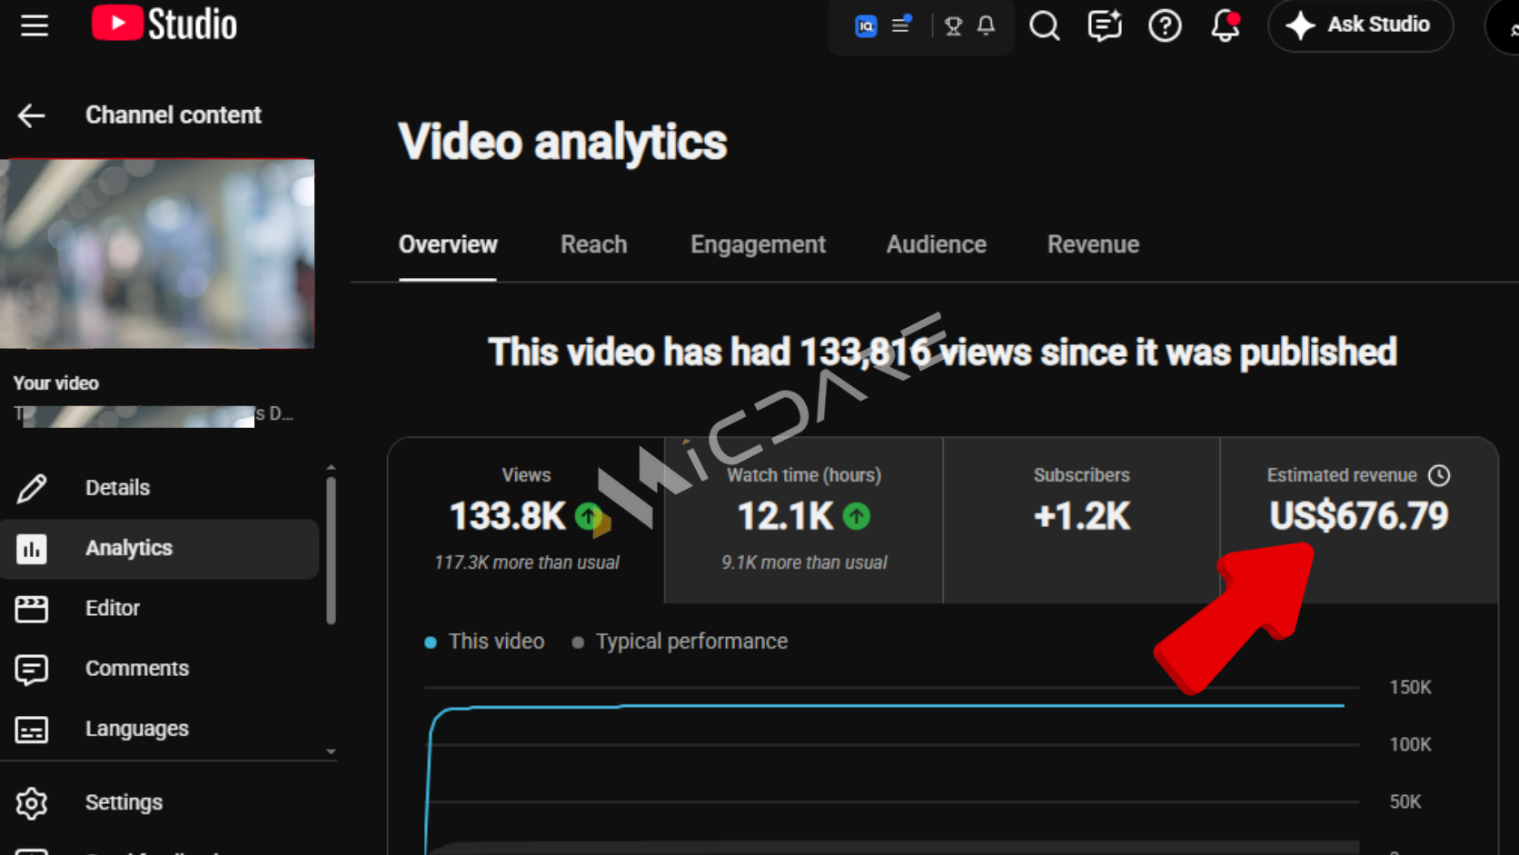The width and height of the screenshot is (1519, 855).
Task: Click the Settings gear icon
Action: click(32, 803)
